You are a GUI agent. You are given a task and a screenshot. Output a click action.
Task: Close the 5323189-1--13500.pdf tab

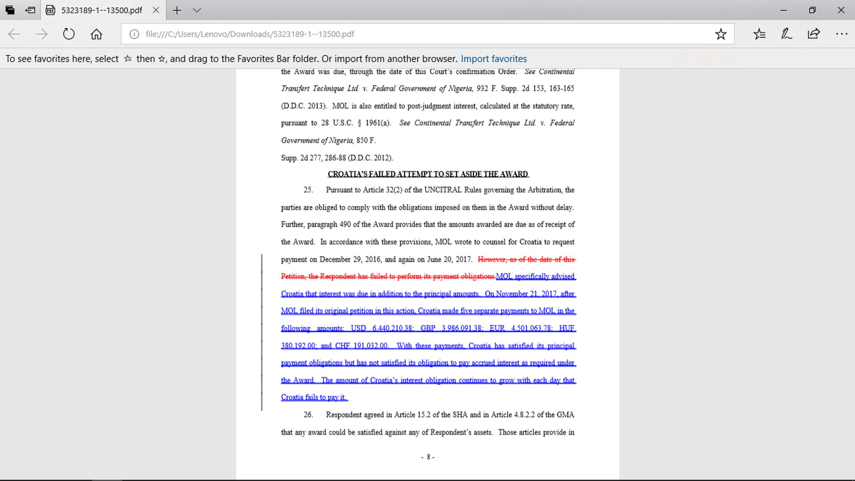(x=156, y=10)
